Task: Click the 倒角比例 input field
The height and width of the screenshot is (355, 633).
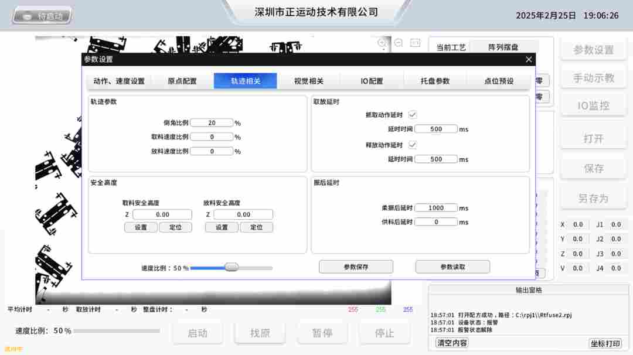Action: pos(212,122)
